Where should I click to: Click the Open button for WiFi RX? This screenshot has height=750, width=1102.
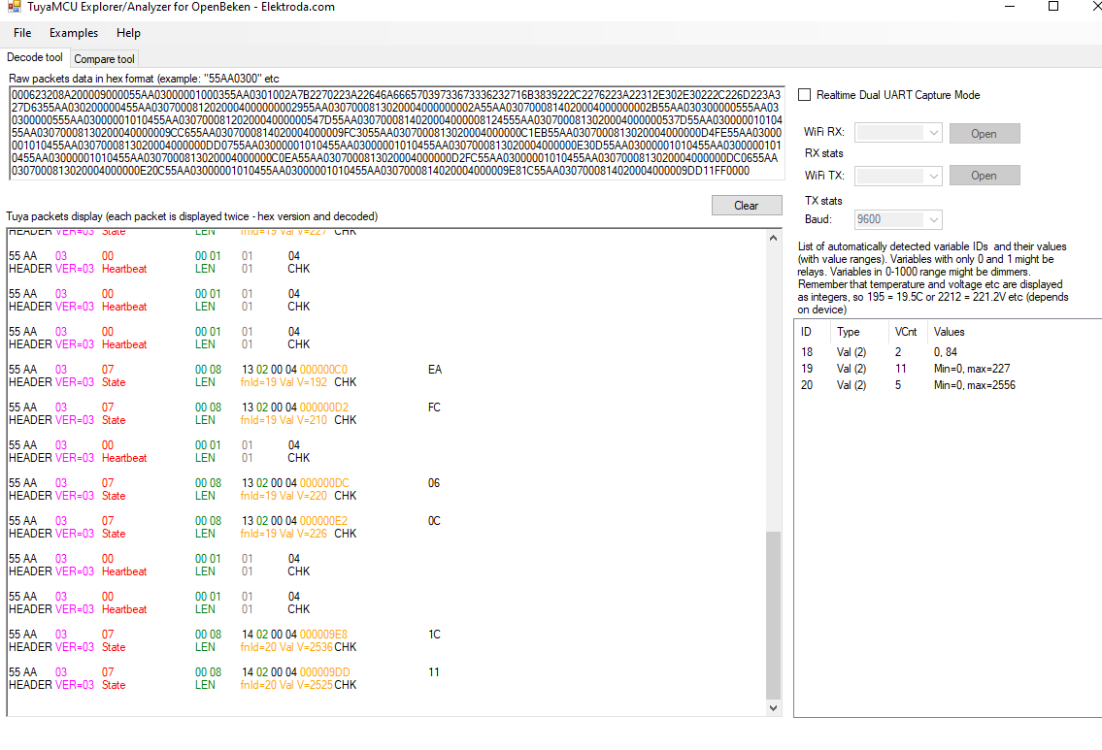tap(984, 134)
